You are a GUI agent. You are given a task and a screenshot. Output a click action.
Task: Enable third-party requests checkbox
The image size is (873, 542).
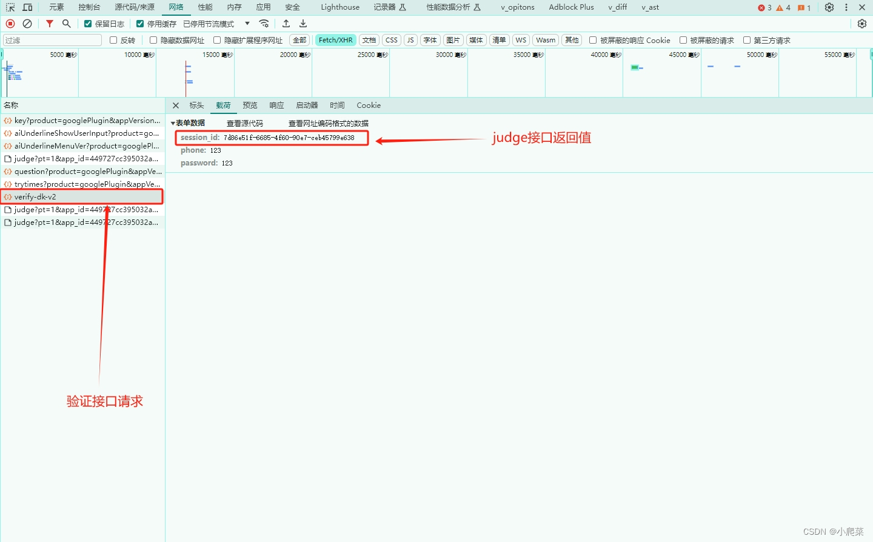point(747,40)
